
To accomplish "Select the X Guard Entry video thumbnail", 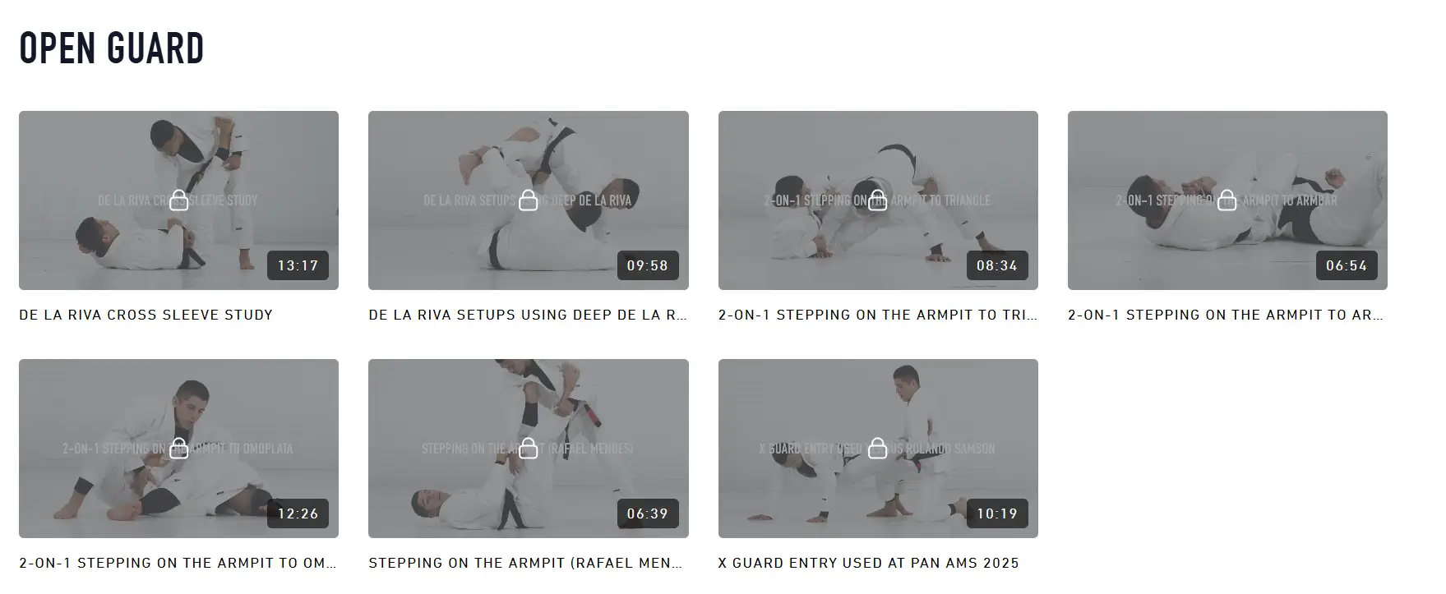I will (878, 449).
